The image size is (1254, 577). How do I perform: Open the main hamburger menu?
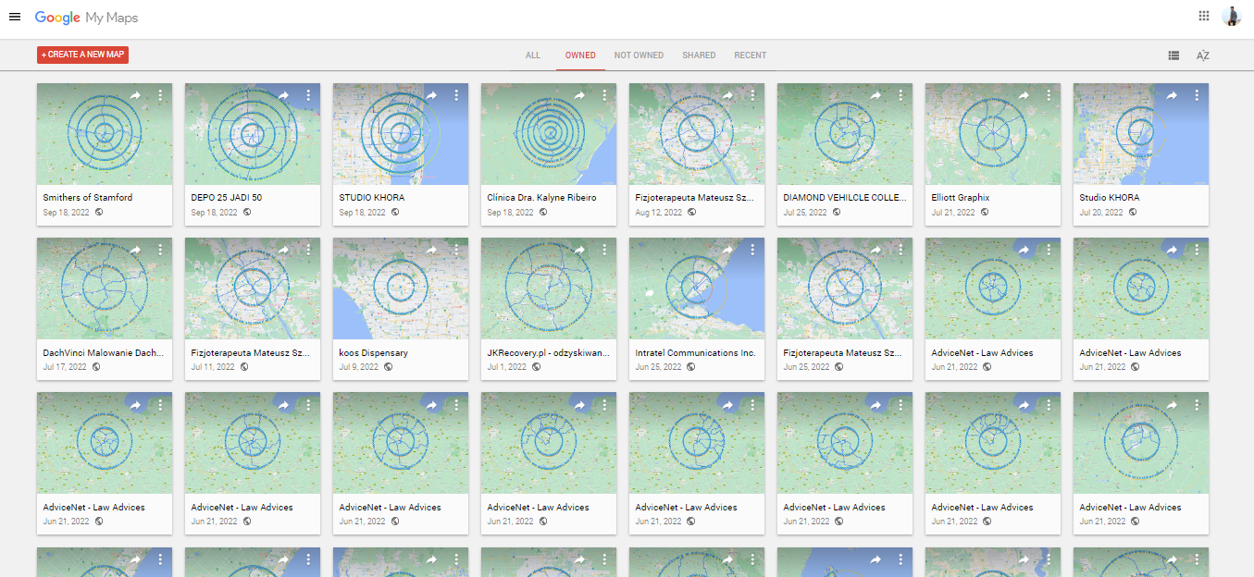coord(15,17)
